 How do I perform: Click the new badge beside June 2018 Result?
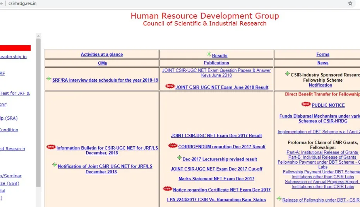click(170, 86)
